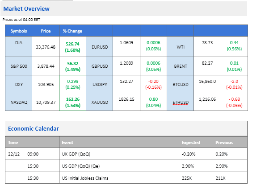
Task: Click XAUUSD price 1826.15
Action: click(x=126, y=99)
